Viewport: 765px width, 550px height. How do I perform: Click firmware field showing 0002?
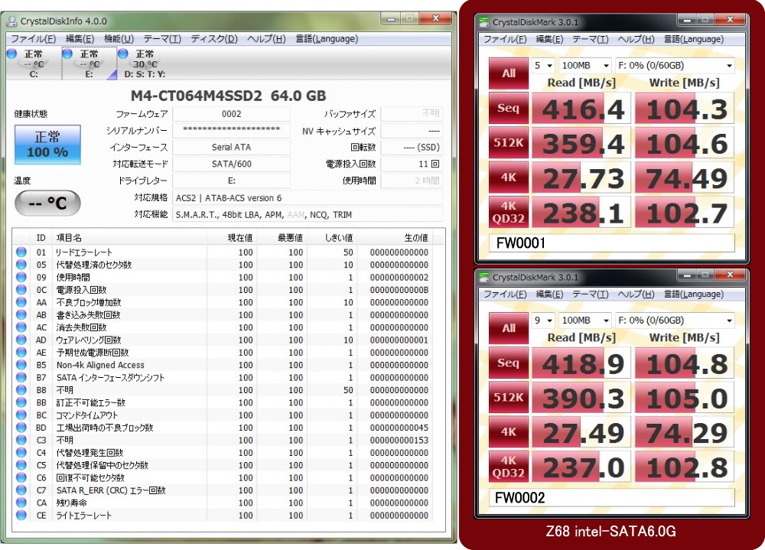point(231,114)
